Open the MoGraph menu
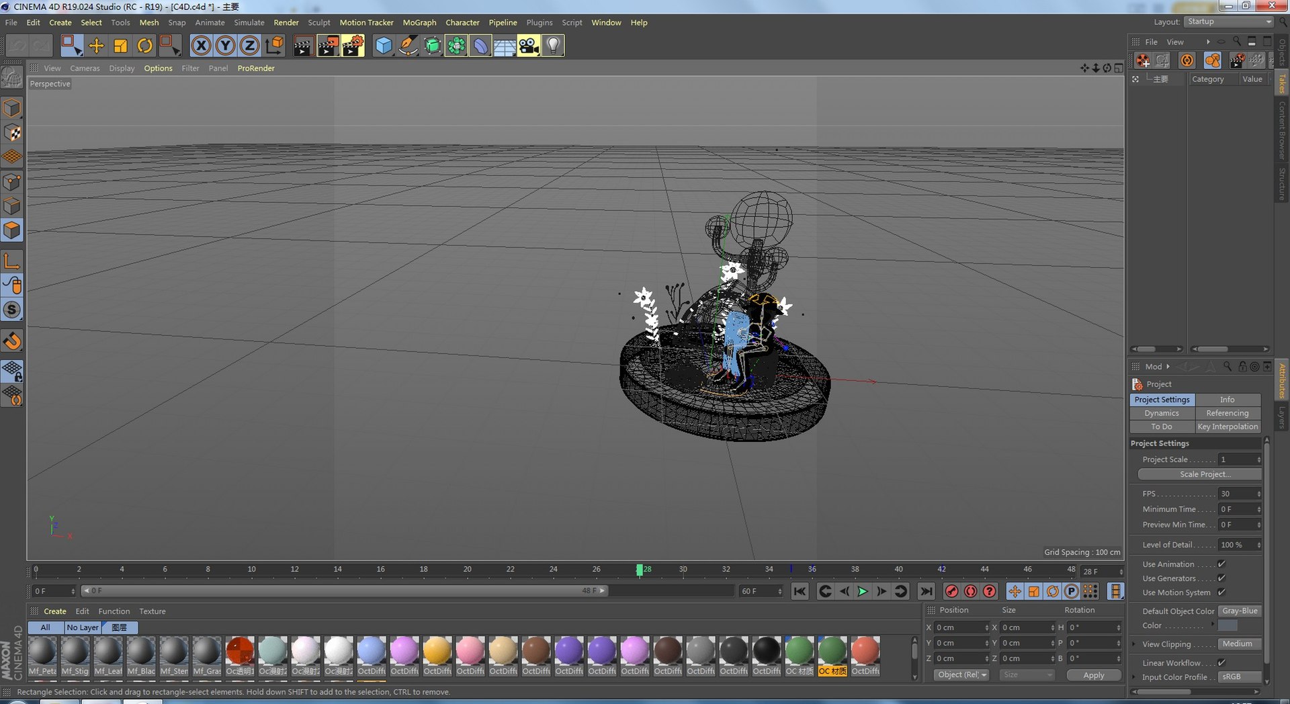 (x=419, y=22)
